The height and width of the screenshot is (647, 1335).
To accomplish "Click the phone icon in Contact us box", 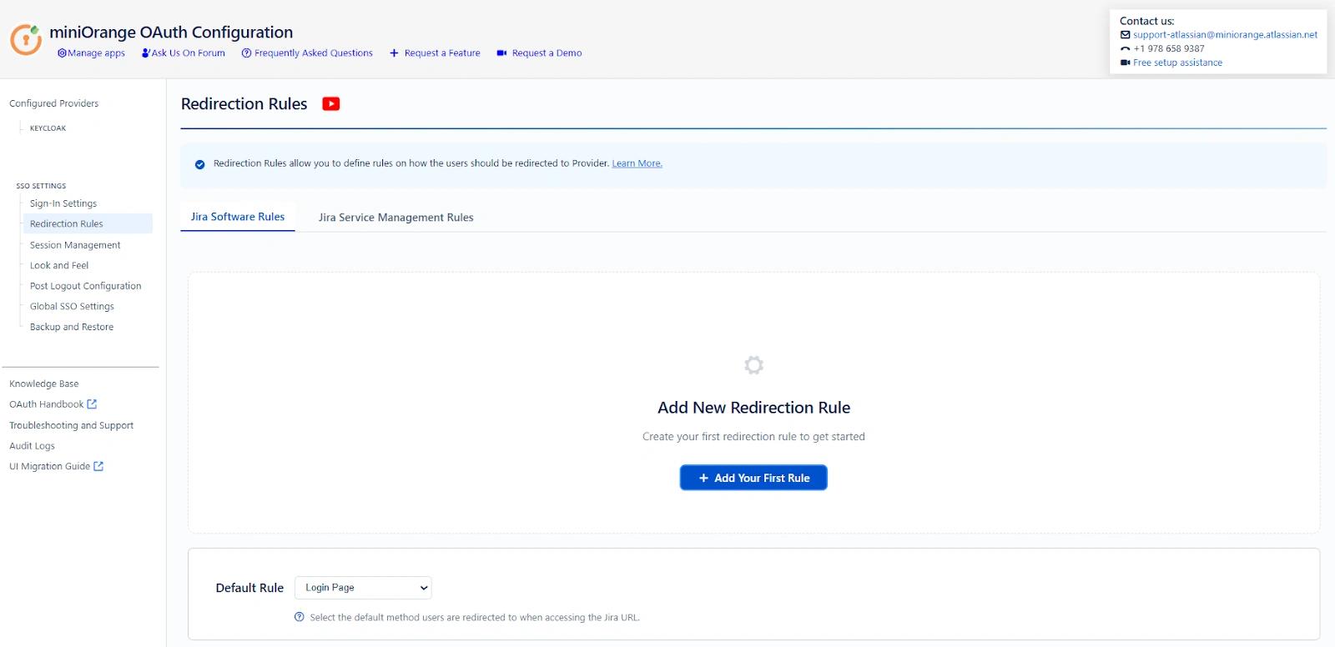I will coord(1125,49).
